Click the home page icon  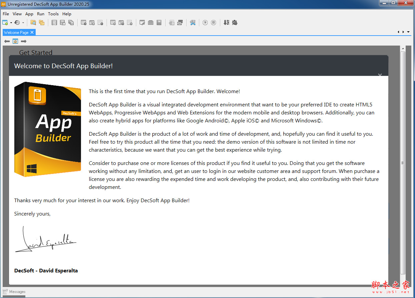point(15,41)
